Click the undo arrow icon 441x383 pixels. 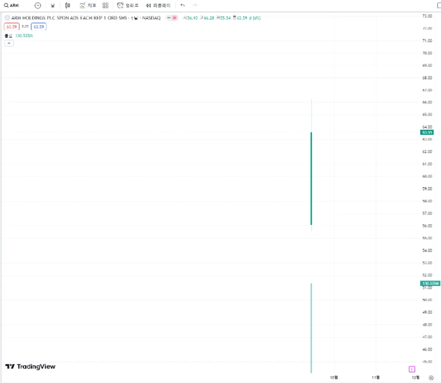pyautogui.click(x=182, y=5)
